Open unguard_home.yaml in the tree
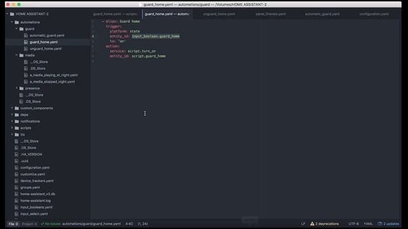 click(x=45, y=48)
